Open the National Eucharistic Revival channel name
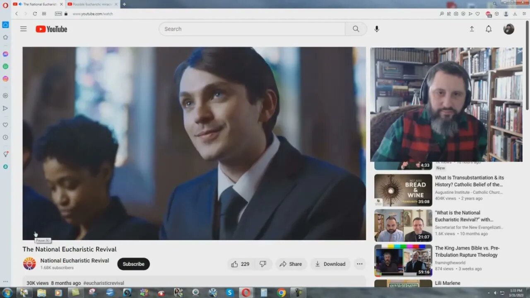 click(x=75, y=261)
